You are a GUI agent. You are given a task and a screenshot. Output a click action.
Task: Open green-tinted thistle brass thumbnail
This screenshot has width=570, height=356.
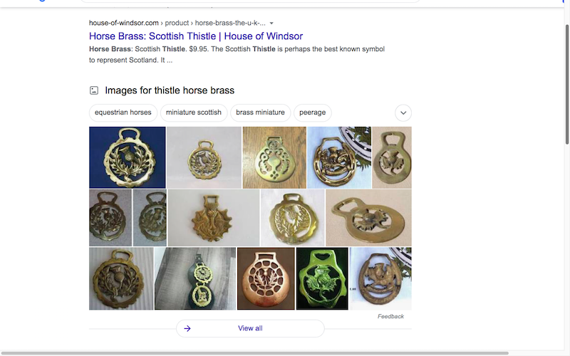coord(322,278)
